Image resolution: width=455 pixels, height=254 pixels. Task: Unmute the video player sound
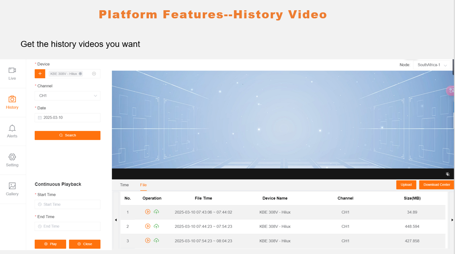[x=448, y=174]
